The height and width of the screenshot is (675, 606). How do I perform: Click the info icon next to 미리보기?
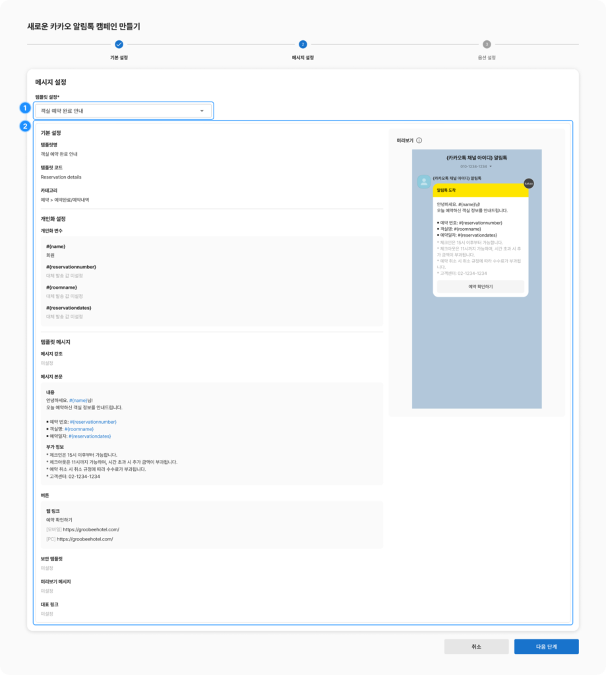[419, 140]
